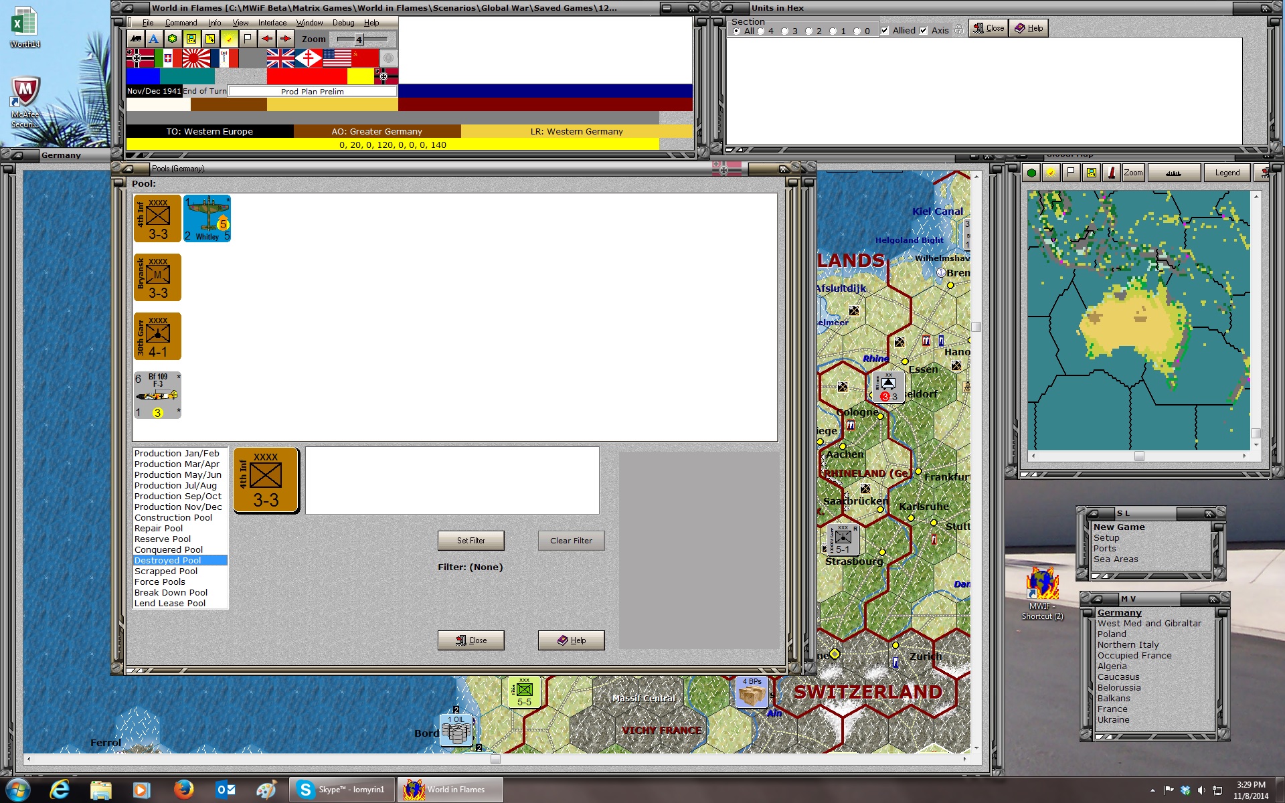Select the Bf 109 F-3 aircraft counter
The width and height of the screenshot is (1285, 803).
click(x=157, y=395)
